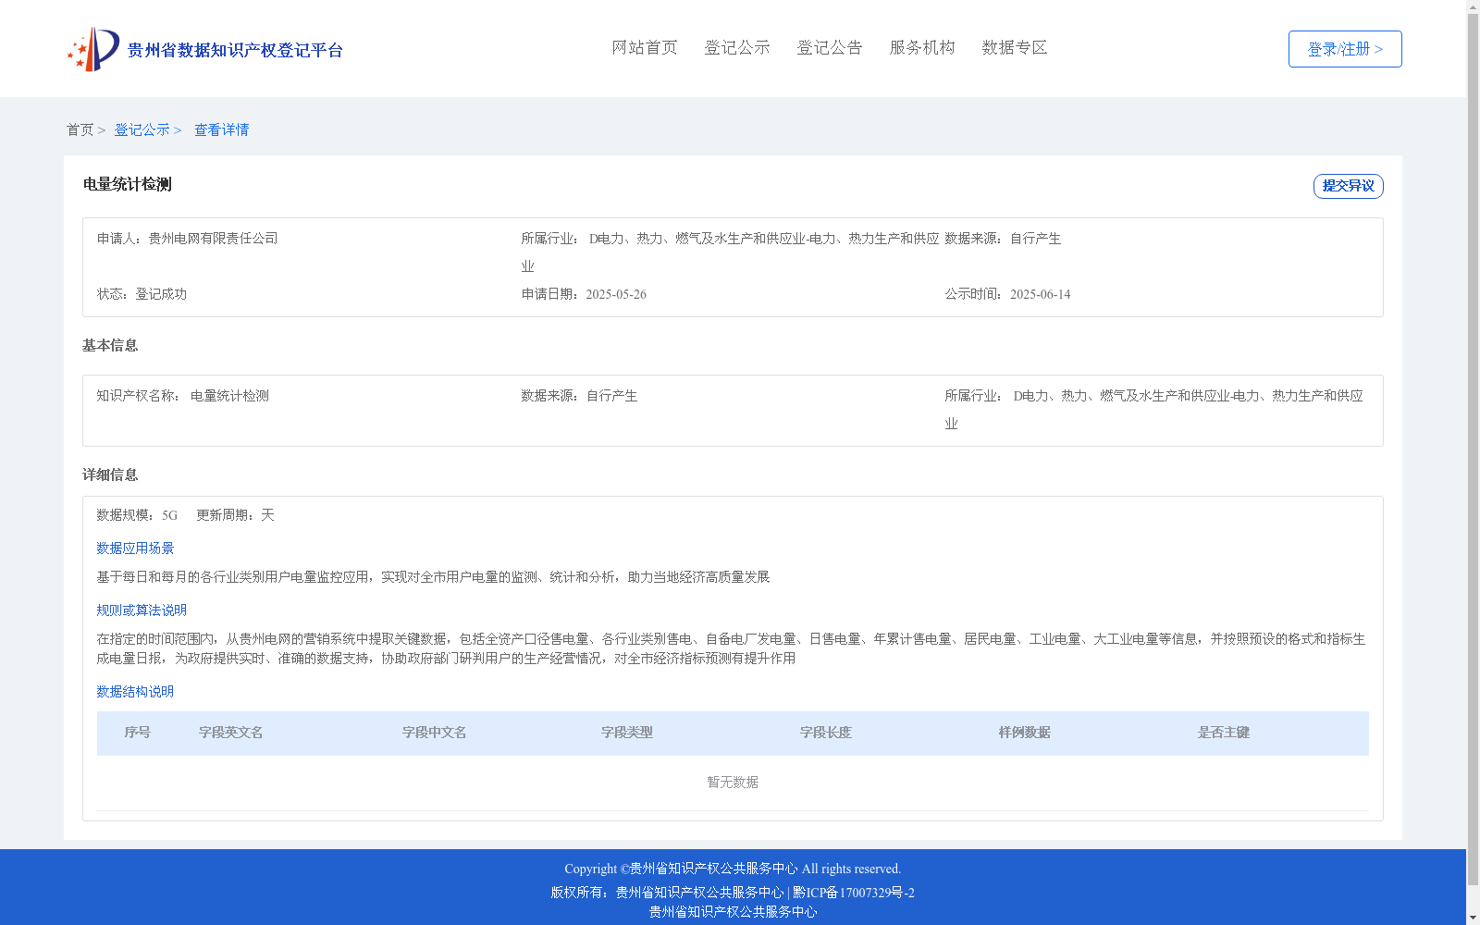The width and height of the screenshot is (1480, 925).
Task: Click the 字段类型 column header
Action: tap(626, 733)
